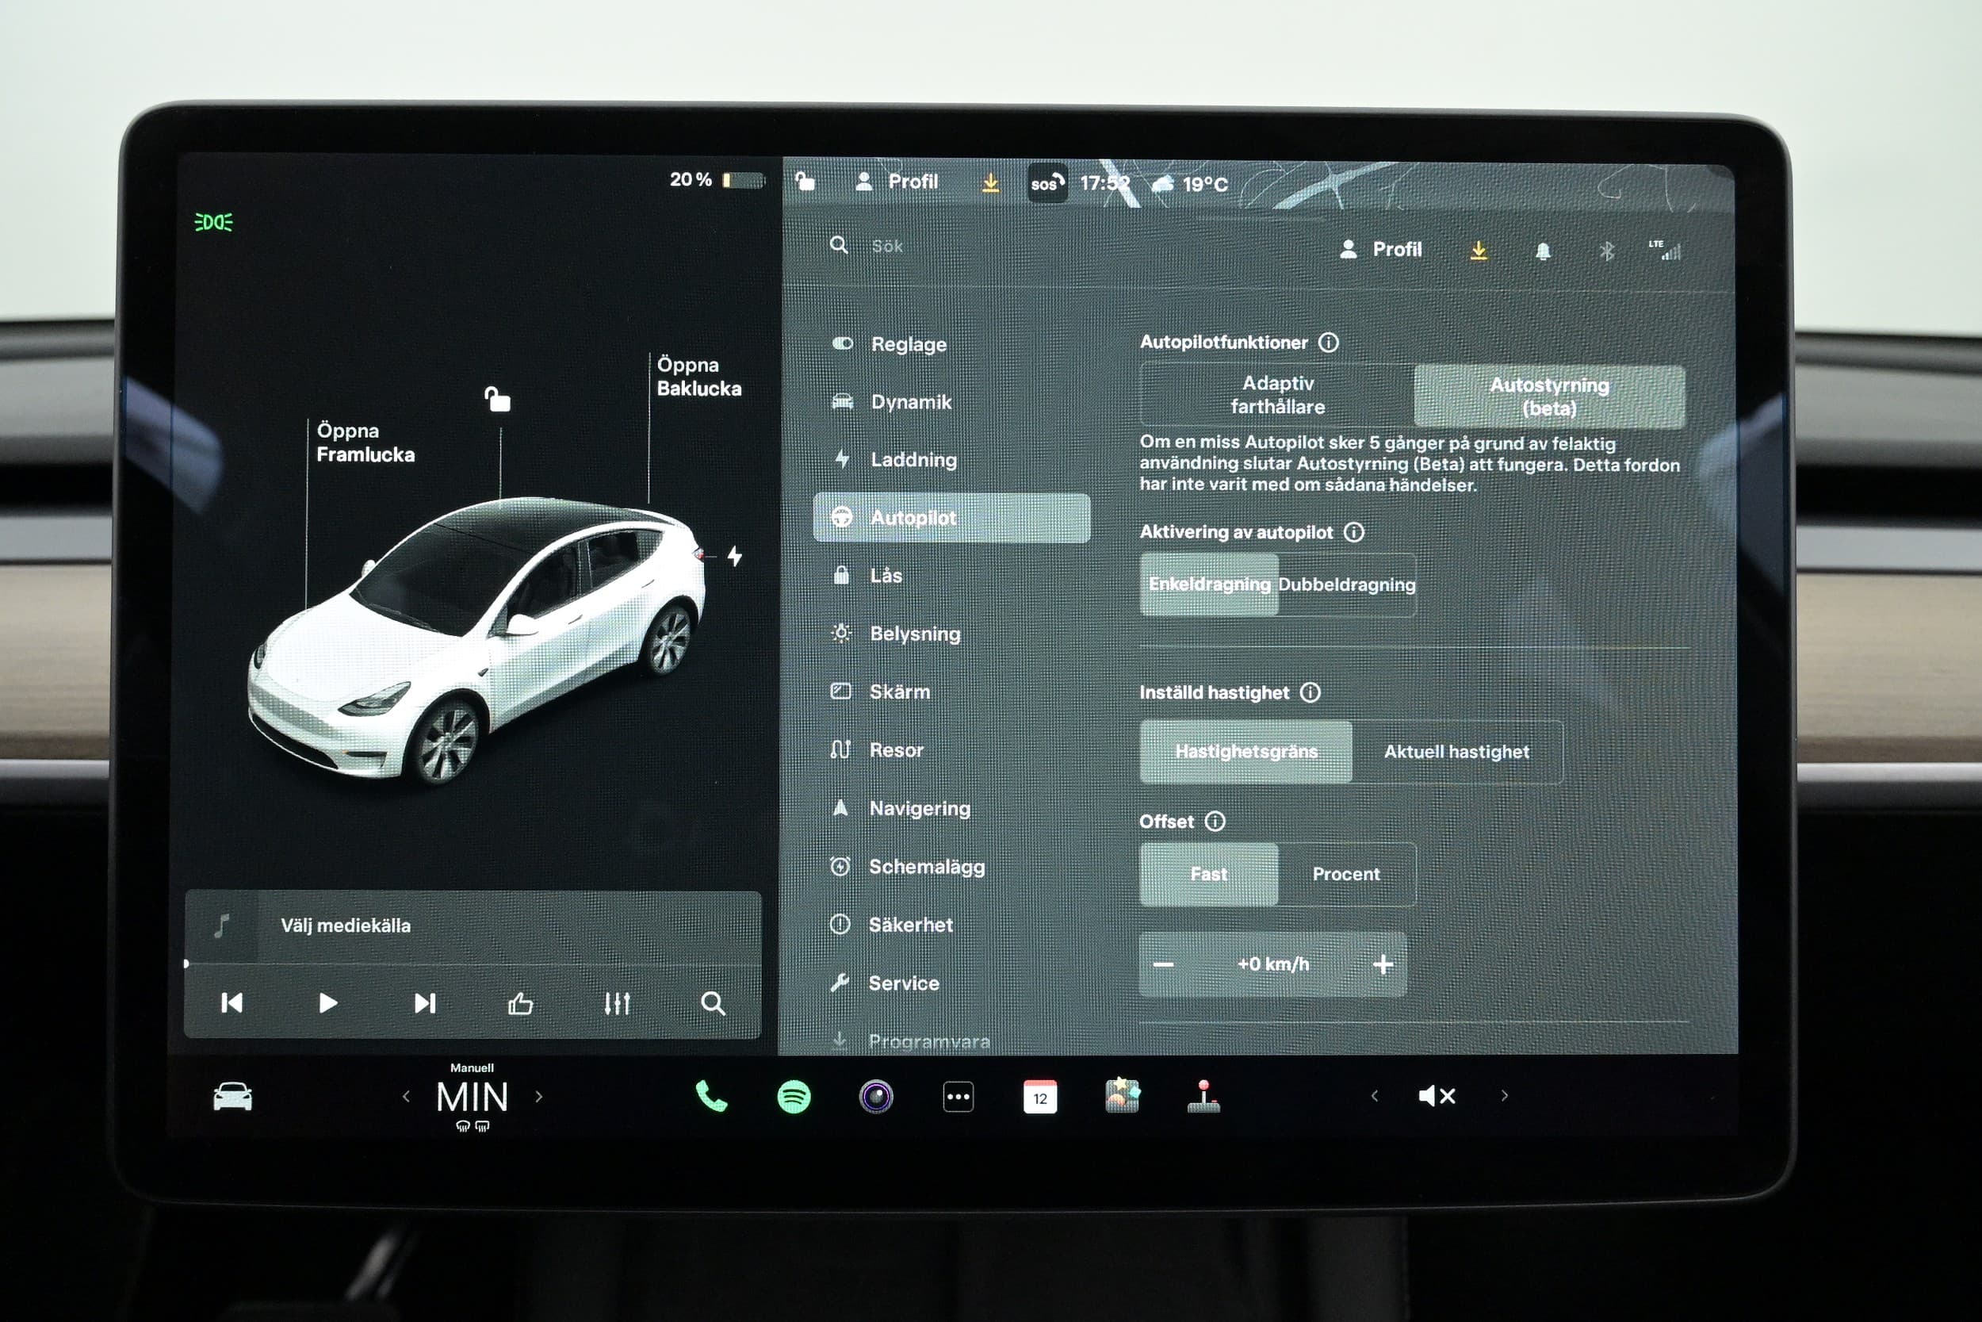Increase temperature with right chevron
Image resolution: width=1982 pixels, height=1322 pixels.
pyautogui.click(x=538, y=1097)
